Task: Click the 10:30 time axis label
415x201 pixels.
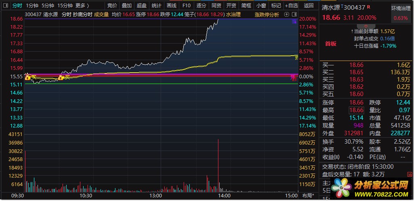Action: pyautogui.click(x=86, y=196)
